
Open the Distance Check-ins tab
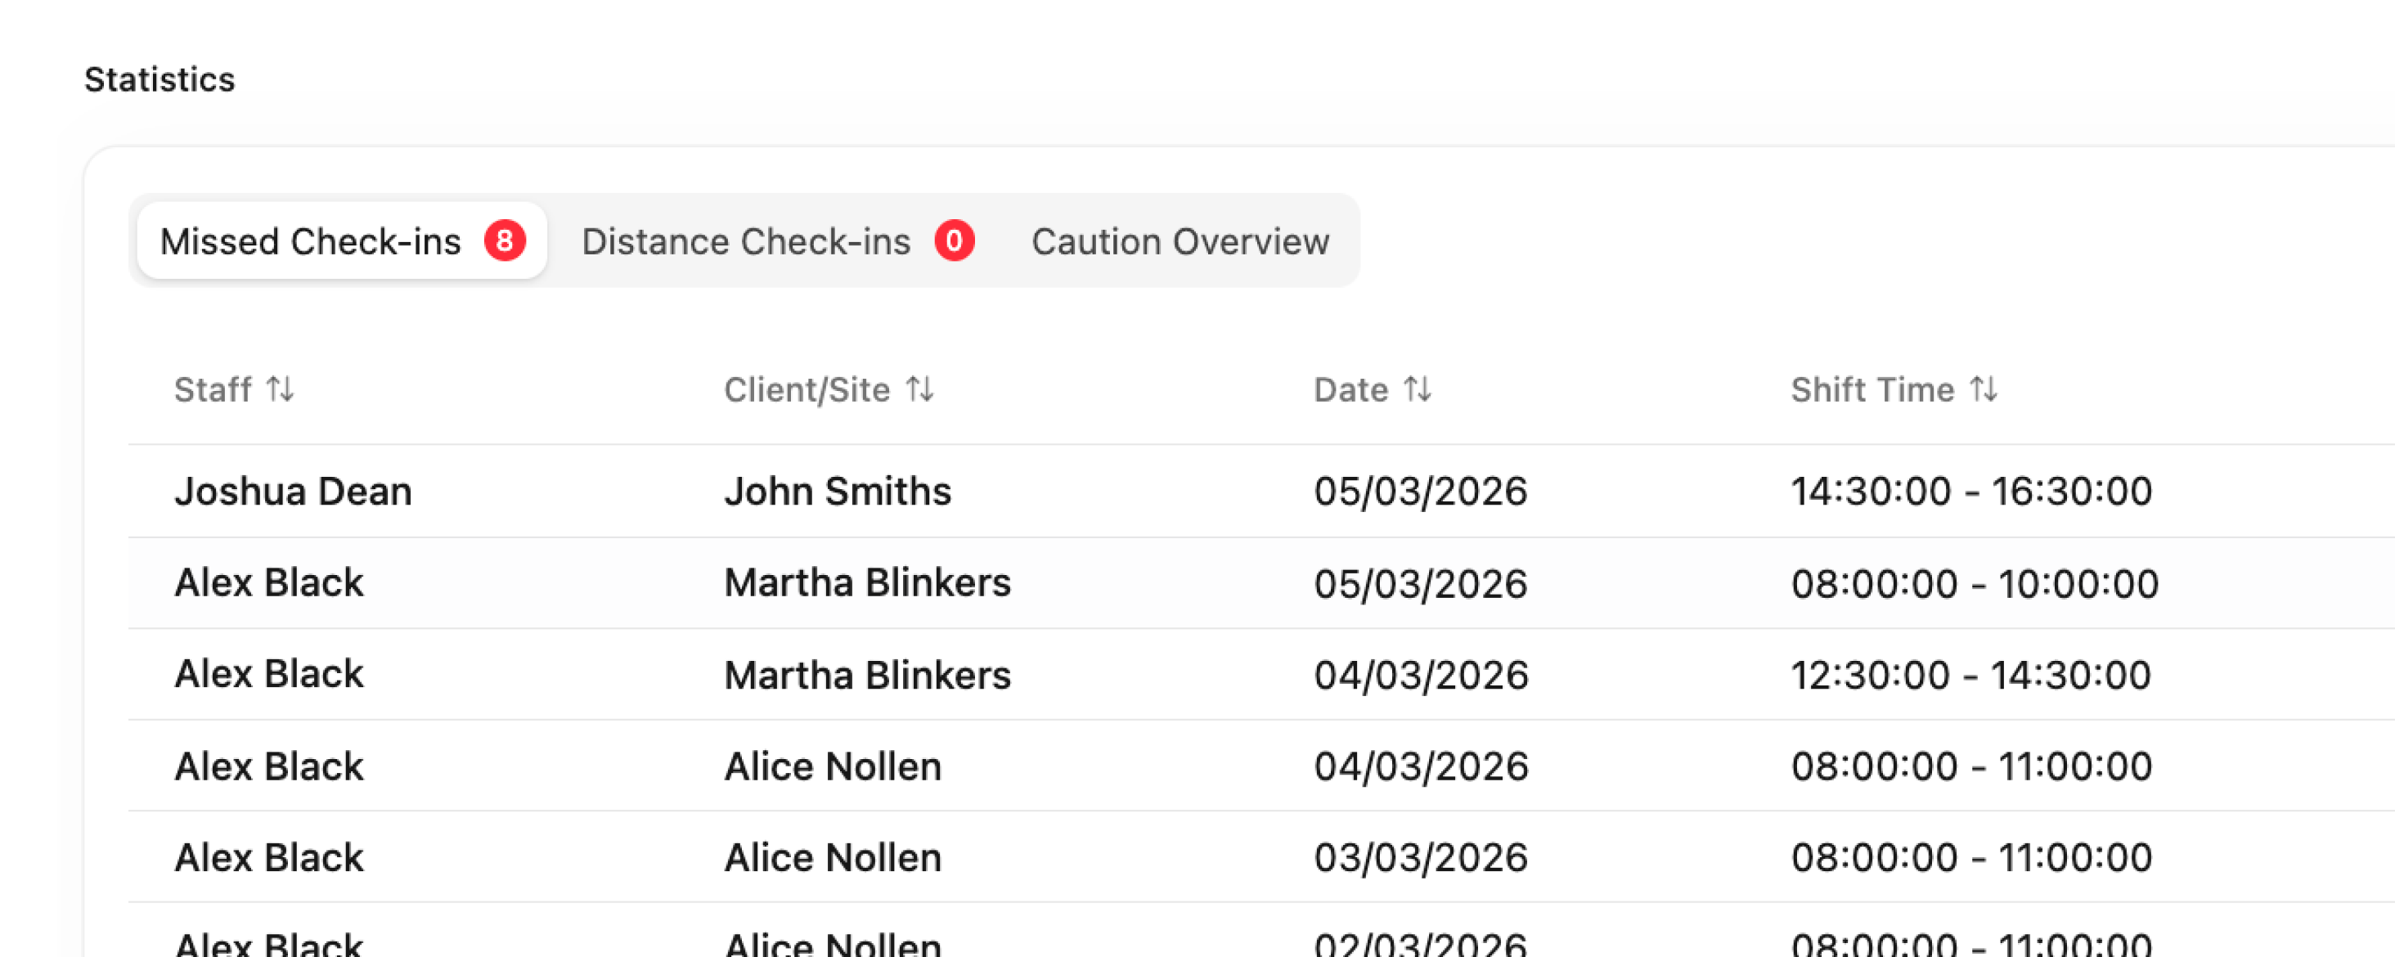click(x=746, y=242)
